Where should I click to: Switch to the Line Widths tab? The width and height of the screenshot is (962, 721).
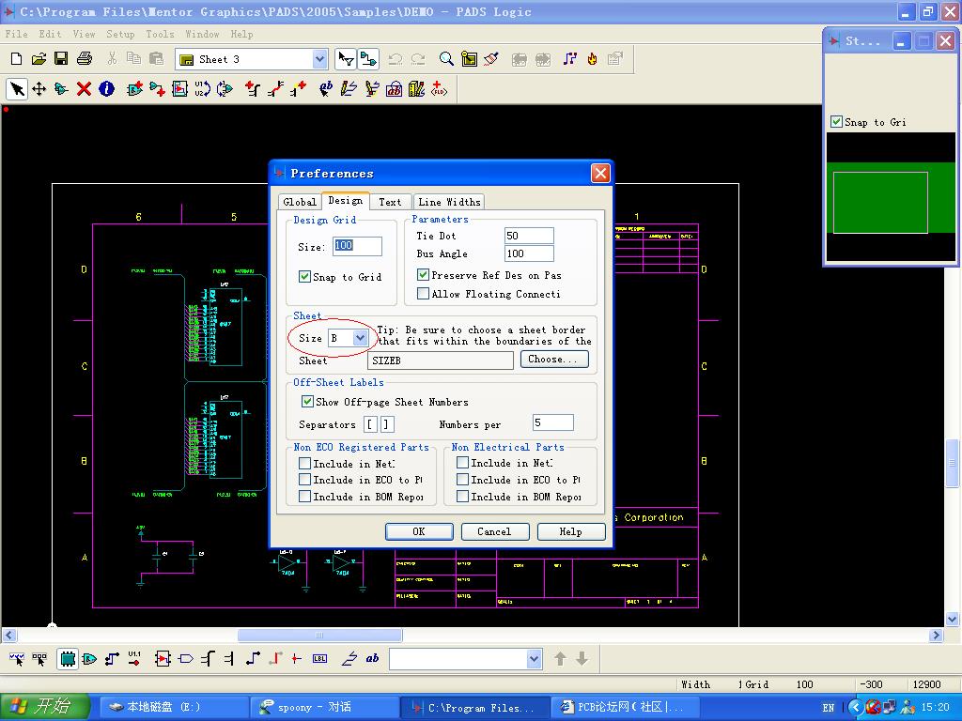[449, 202]
